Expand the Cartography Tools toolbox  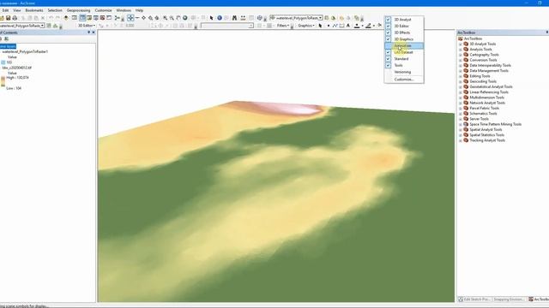[461, 55]
